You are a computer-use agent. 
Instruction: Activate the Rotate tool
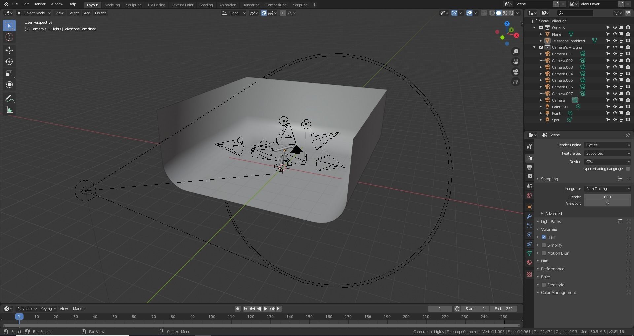click(x=9, y=62)
